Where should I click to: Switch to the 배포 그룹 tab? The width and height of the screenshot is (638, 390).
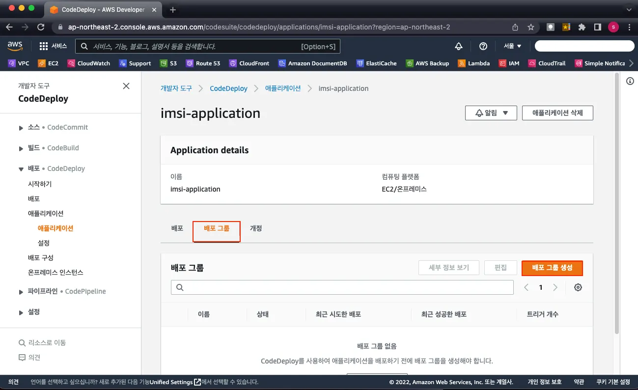217,228
